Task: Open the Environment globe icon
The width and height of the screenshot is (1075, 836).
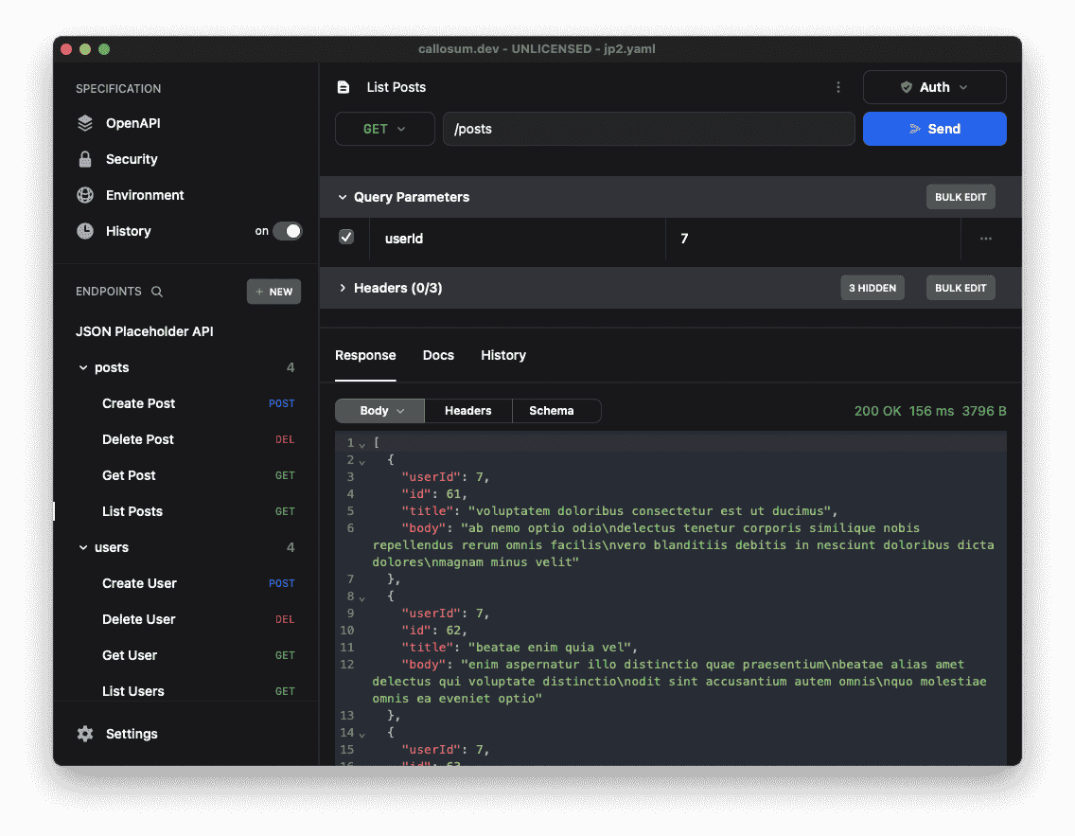Action: click(85, 195)
